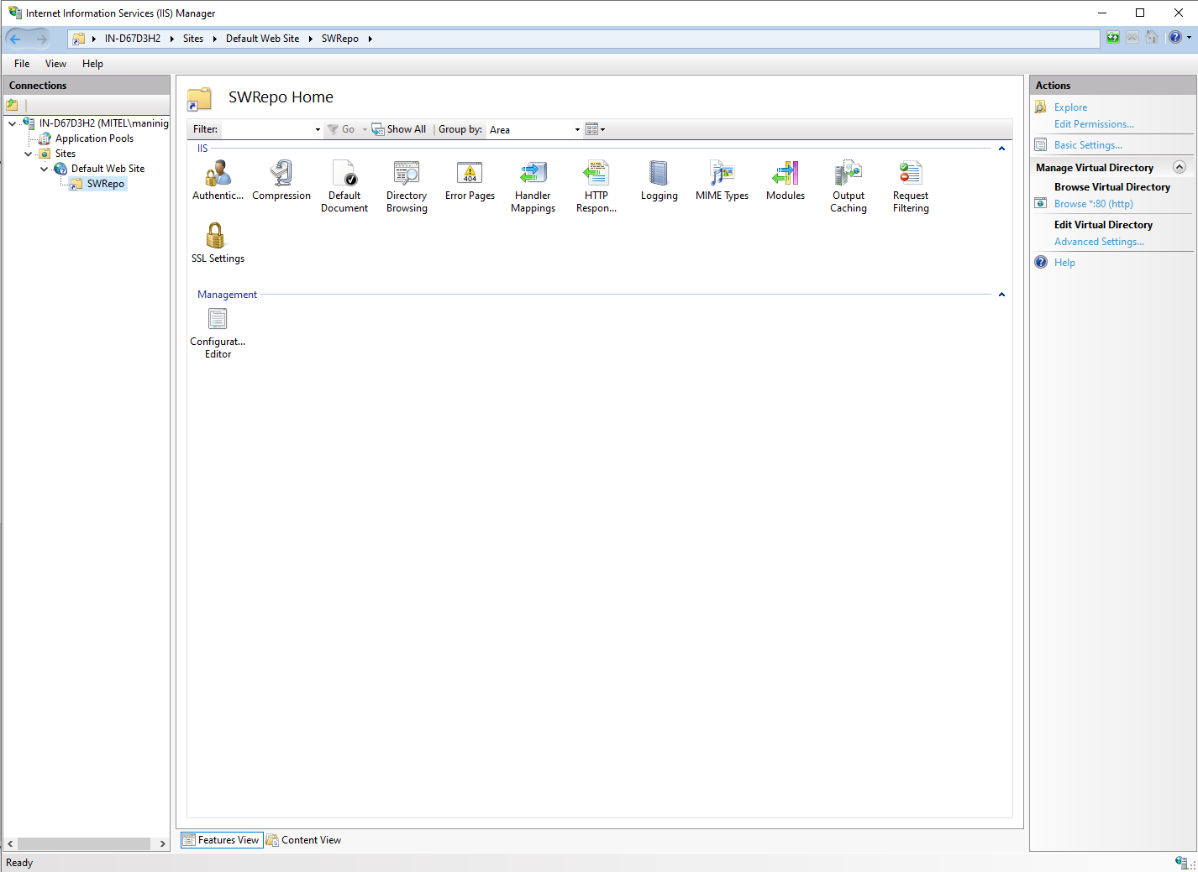This screenshot has height=872, width=1198.
Task: Click Default Web Site in the breadcrumb
Action: 262,39
